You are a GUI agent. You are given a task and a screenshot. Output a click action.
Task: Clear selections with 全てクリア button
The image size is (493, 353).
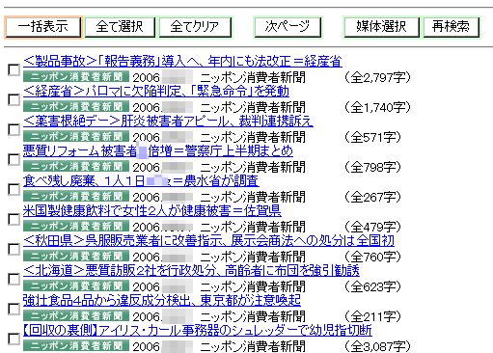pos(195,27)
